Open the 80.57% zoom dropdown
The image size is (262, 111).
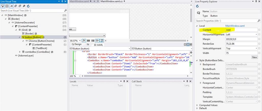pos(80,41)
